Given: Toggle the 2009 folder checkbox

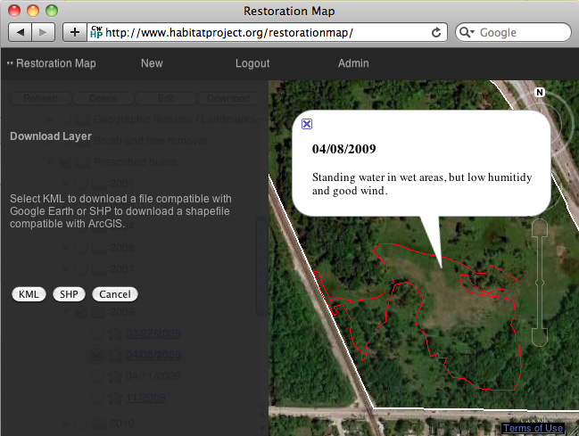Looking at the screenshot, I should 81,312.
